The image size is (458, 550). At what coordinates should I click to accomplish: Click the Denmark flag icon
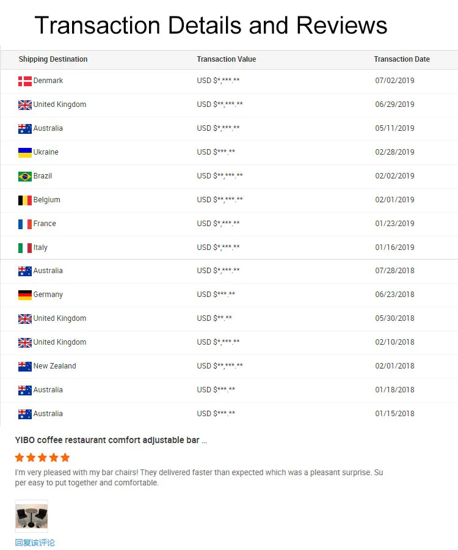pos(25,81)
